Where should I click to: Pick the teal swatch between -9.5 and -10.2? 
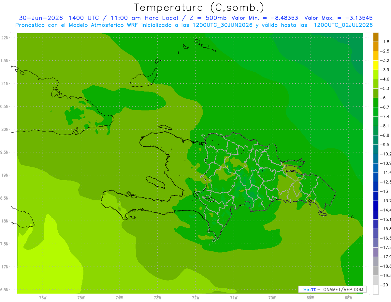(x=376, y=149)
